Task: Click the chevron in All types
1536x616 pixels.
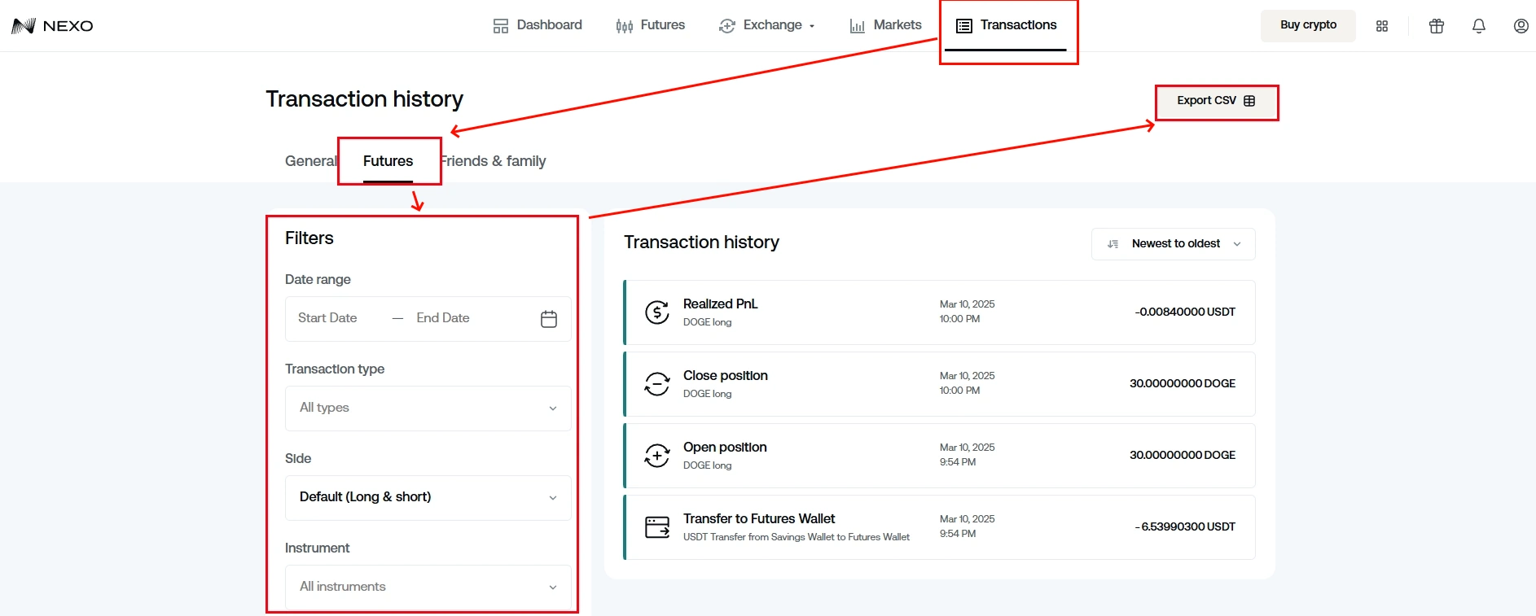Action: pyautogui.click(x=553, y=408)
